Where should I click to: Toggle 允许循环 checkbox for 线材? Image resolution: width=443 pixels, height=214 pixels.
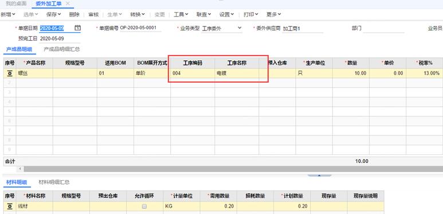click(x=144, y=207)
